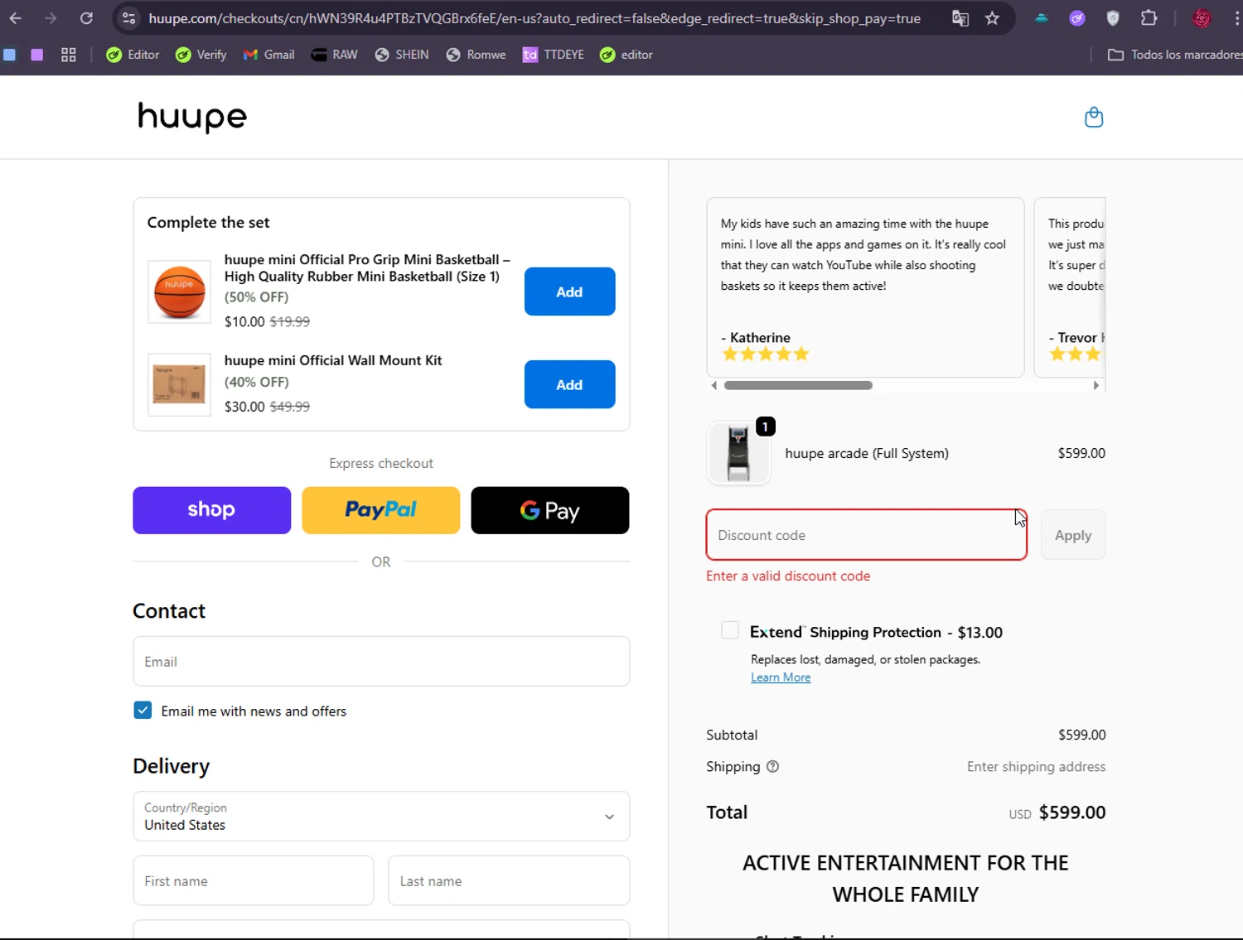The width and height of the screenshot is (1243, 940).
Task: Open the Learn More link
Action: pos(781,677)
